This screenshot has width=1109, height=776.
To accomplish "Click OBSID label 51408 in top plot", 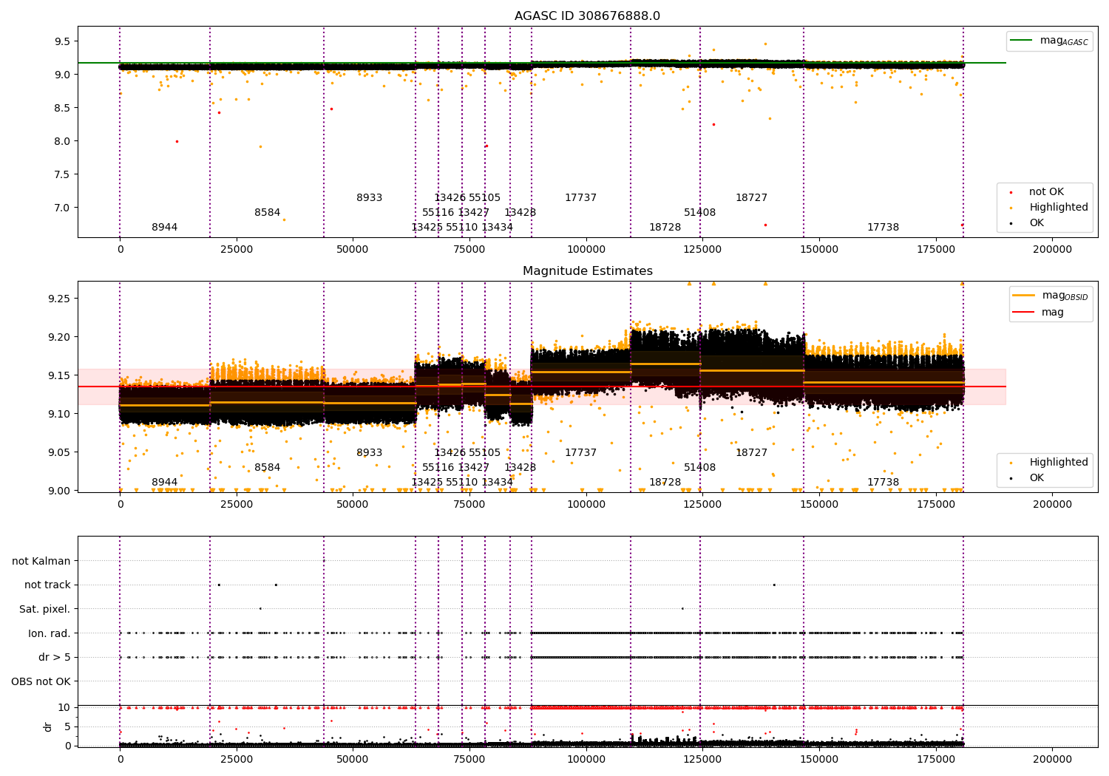I will coord(699,213).
